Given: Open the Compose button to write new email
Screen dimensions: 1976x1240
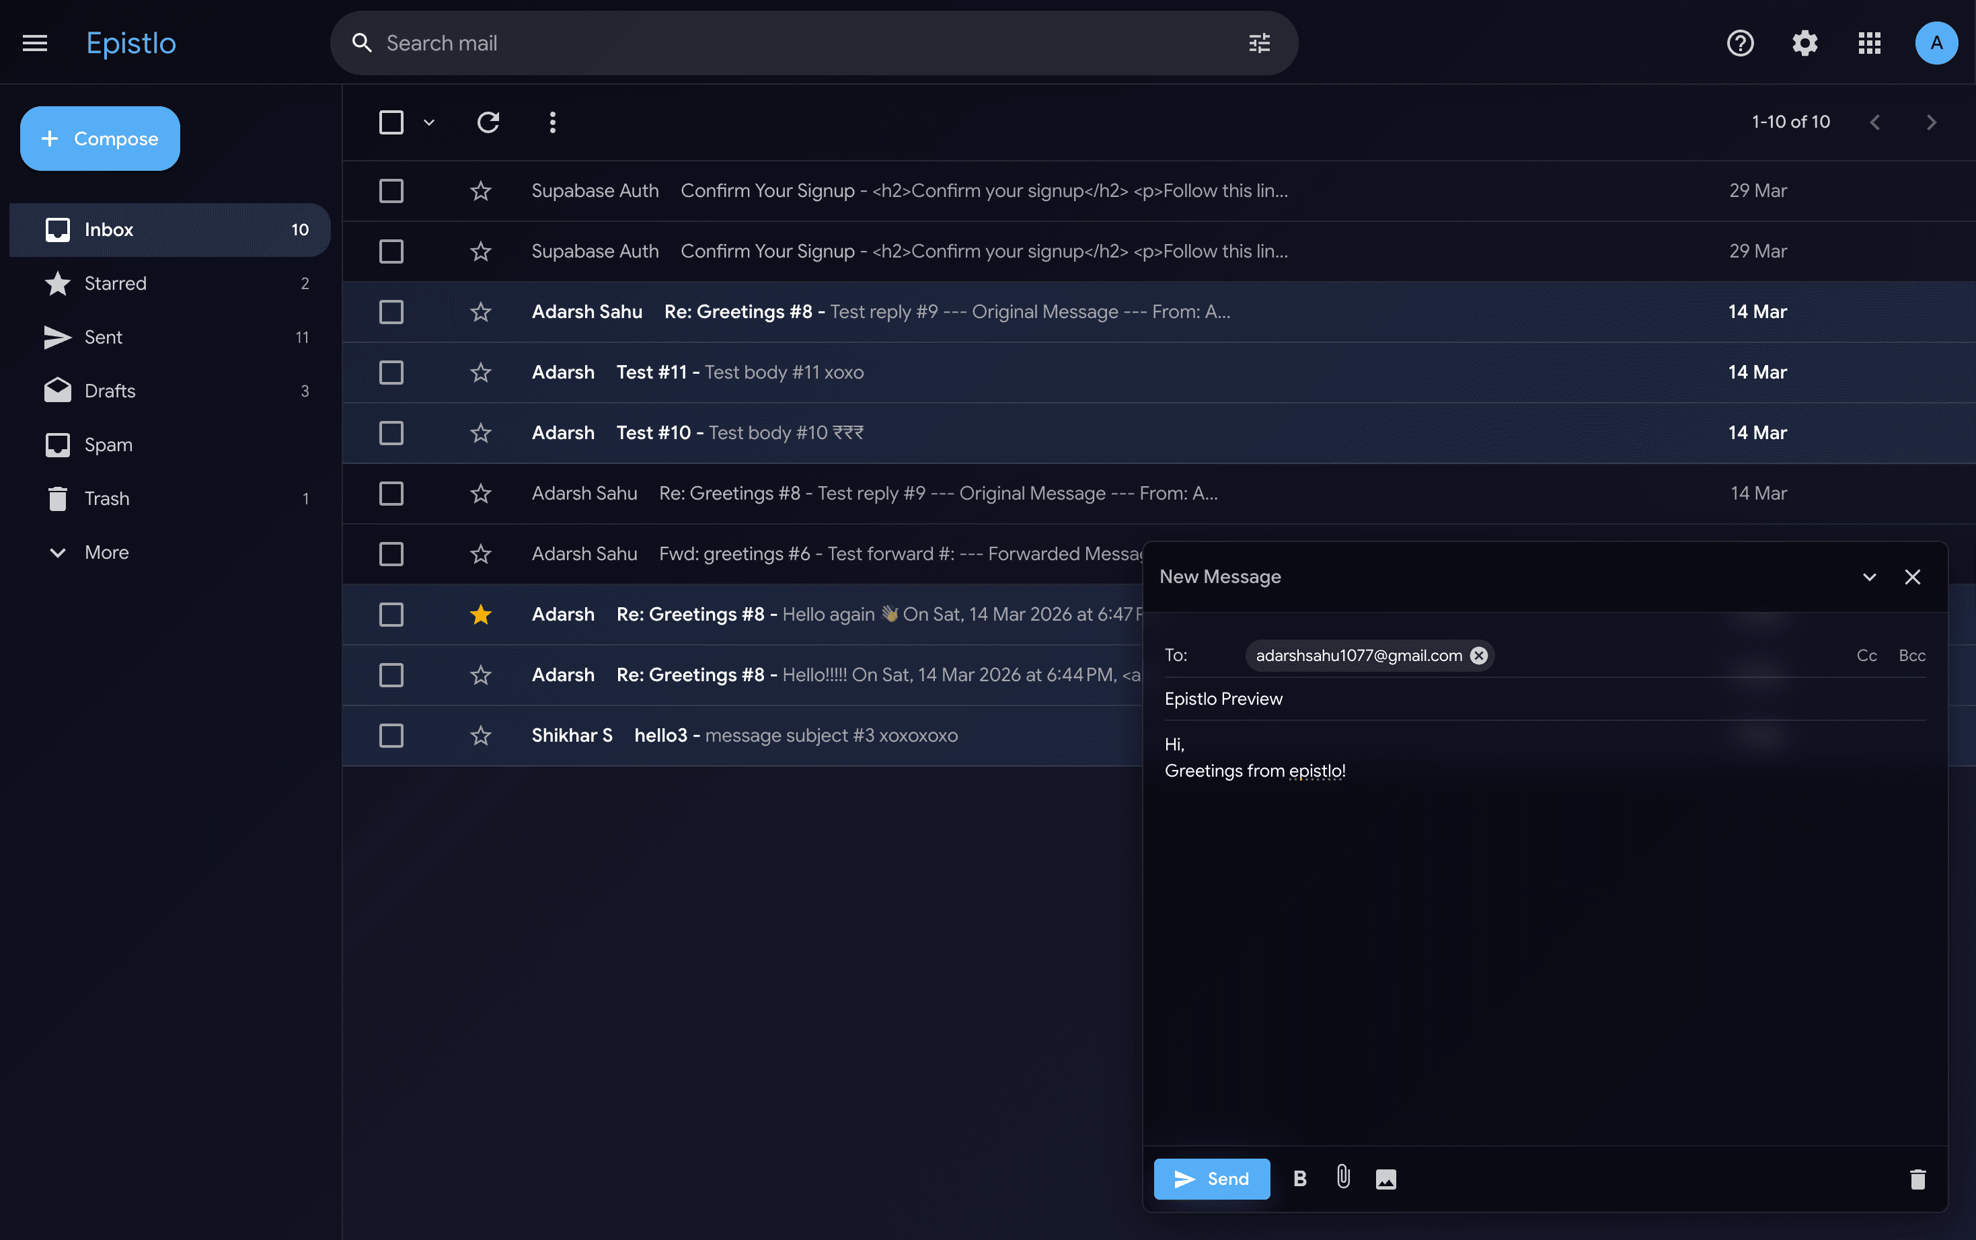Looking at the screenshot, I should coord(100,138).
